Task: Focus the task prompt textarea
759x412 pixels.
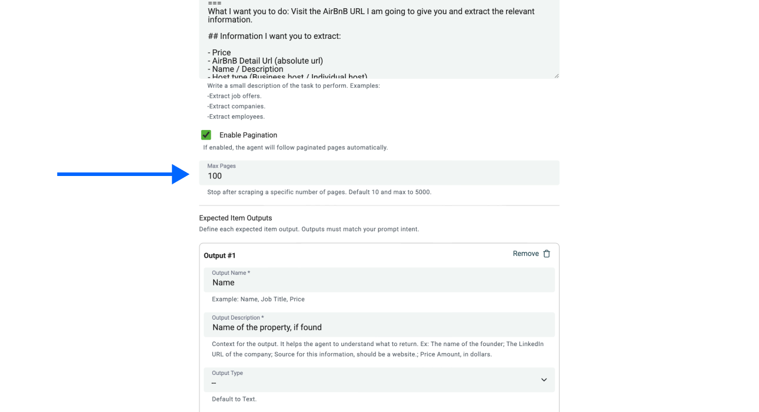Action: coord(379,41)
